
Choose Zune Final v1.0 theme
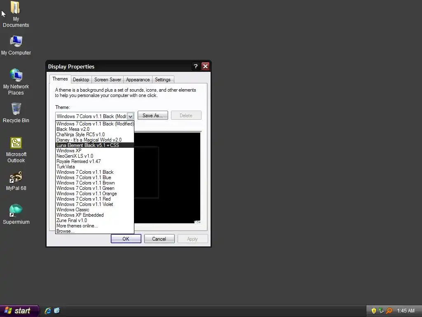(95, 220)
